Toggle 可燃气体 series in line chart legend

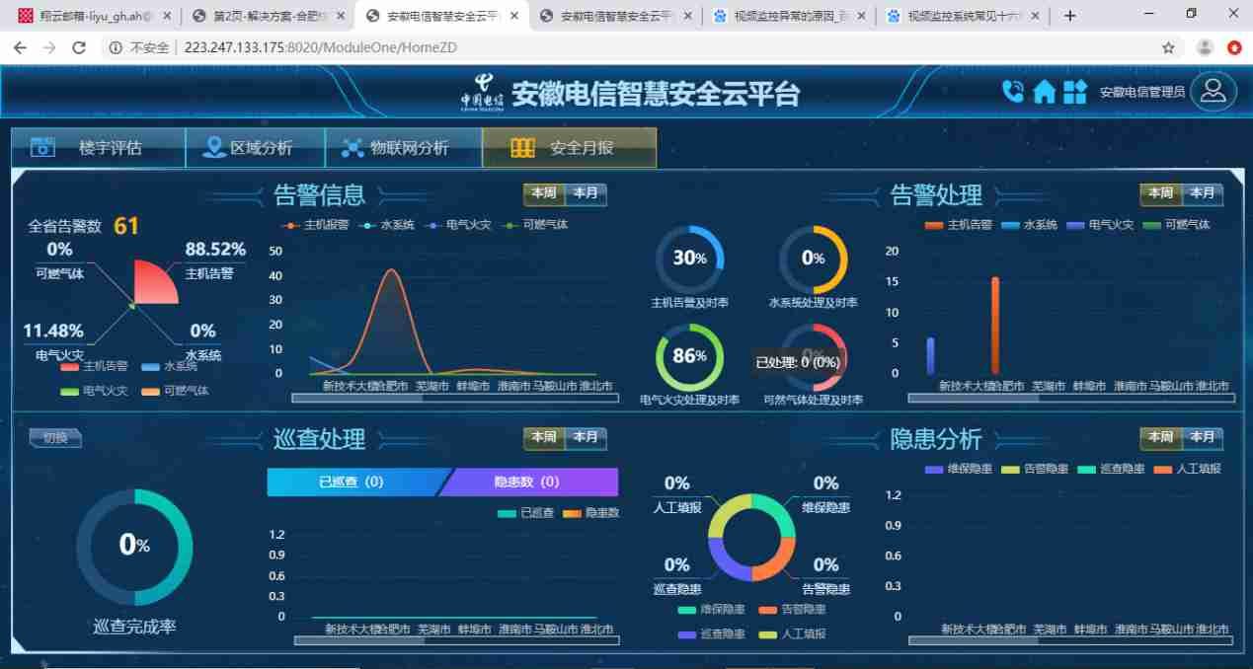[536, 225]
